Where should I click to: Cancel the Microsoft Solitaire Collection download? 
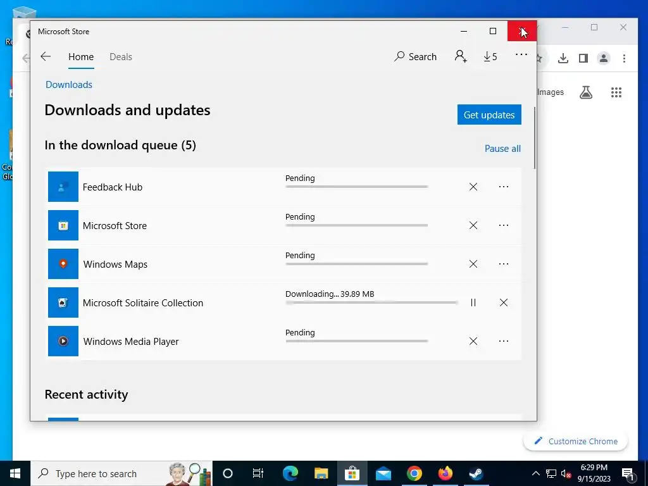pyautogui.click(x=503, y=302)
